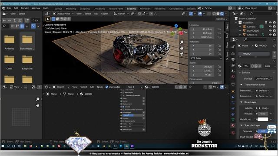Adjust the Specular 1.00 slider
278x156 pixels.
(263, 131)
